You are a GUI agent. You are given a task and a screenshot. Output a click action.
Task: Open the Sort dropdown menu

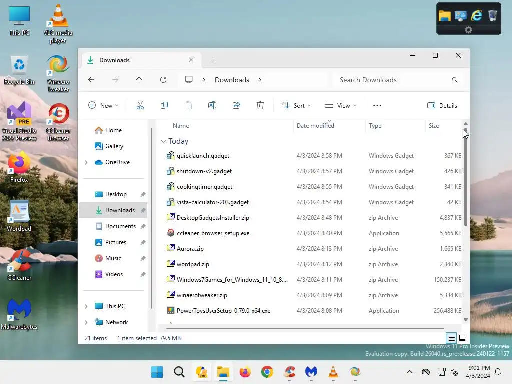click(x=296, y=106)
